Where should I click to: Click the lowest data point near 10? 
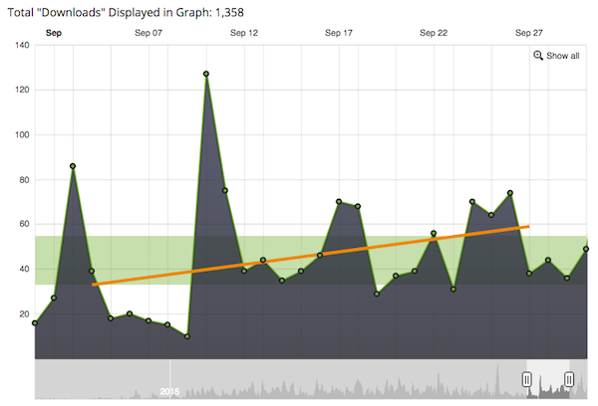pyautogui.click(x=187, y=336)
